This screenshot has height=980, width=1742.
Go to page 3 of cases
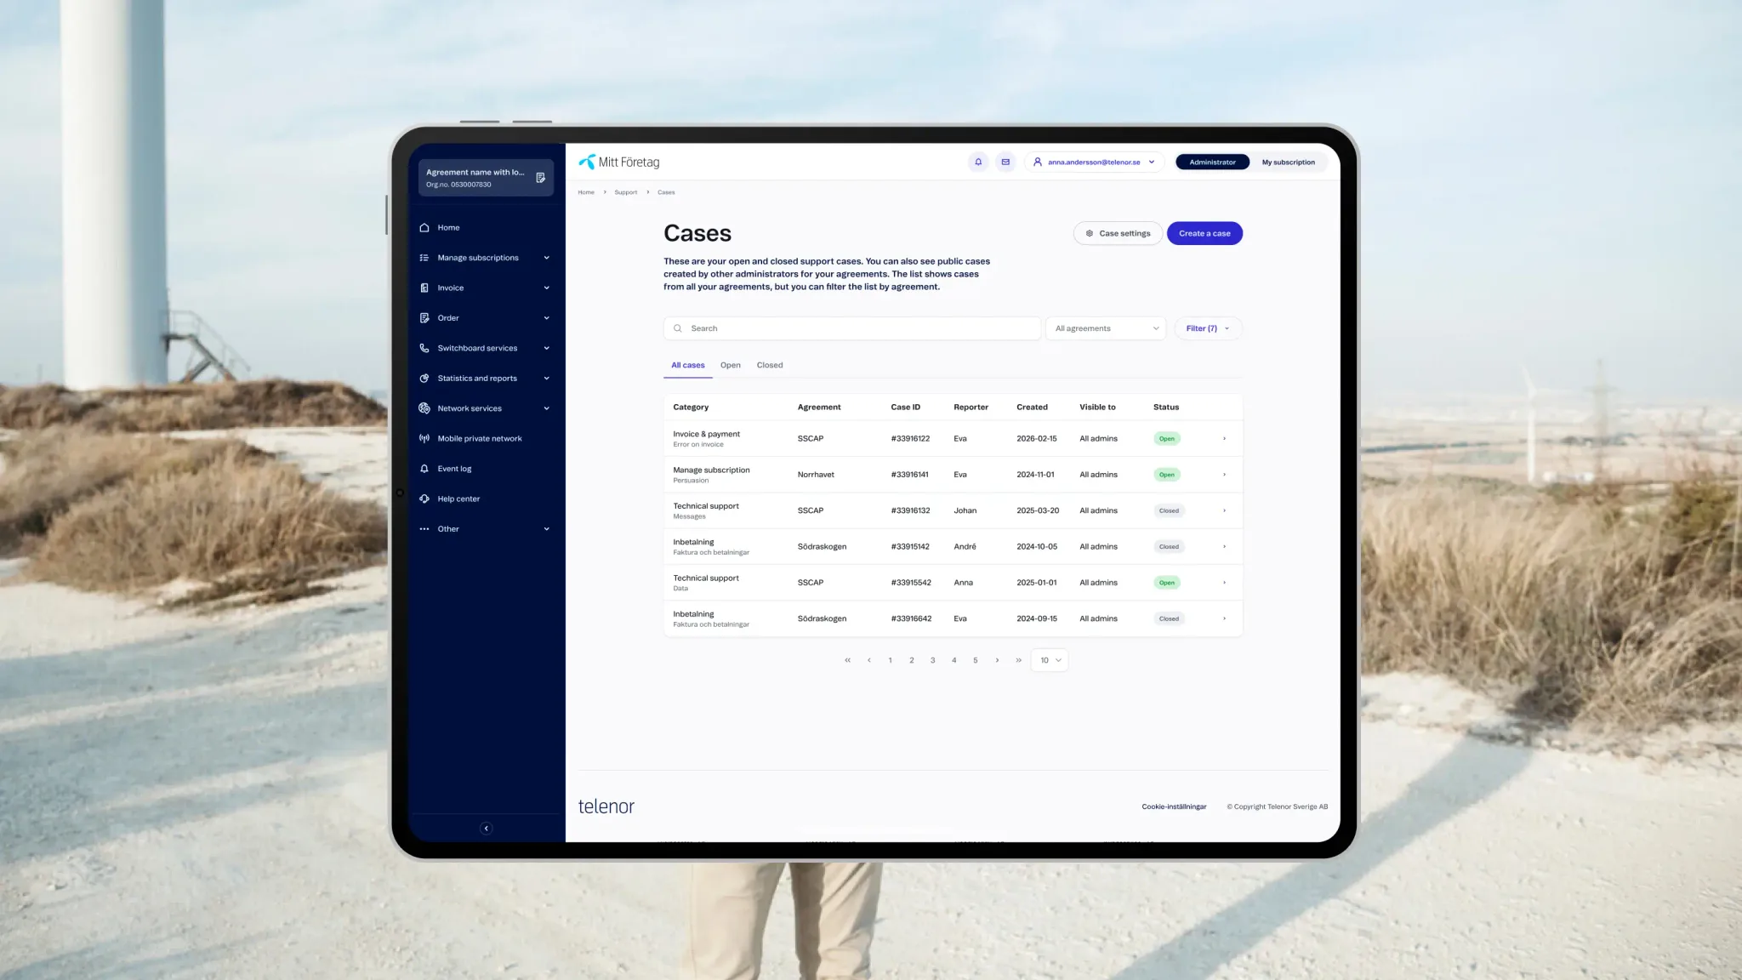tap(932, 660)
